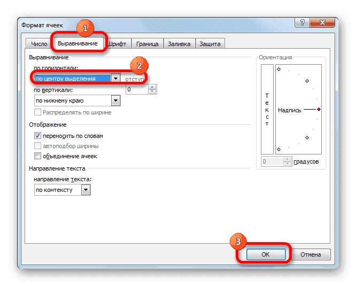Toggle 'Распределять по ширине' checkbox
This screenshot has height=286, width=356.
pos(38,112)
